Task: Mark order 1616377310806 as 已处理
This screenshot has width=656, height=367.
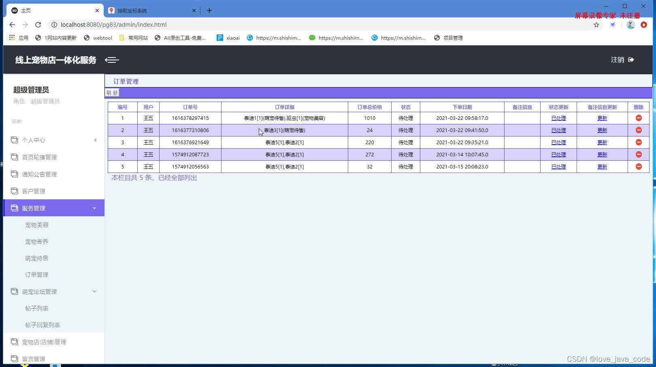Action: coord(558,130)
